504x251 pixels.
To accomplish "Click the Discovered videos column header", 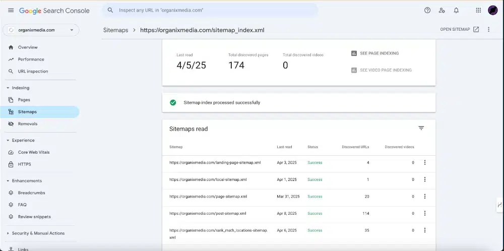I will tap(399, 147).
